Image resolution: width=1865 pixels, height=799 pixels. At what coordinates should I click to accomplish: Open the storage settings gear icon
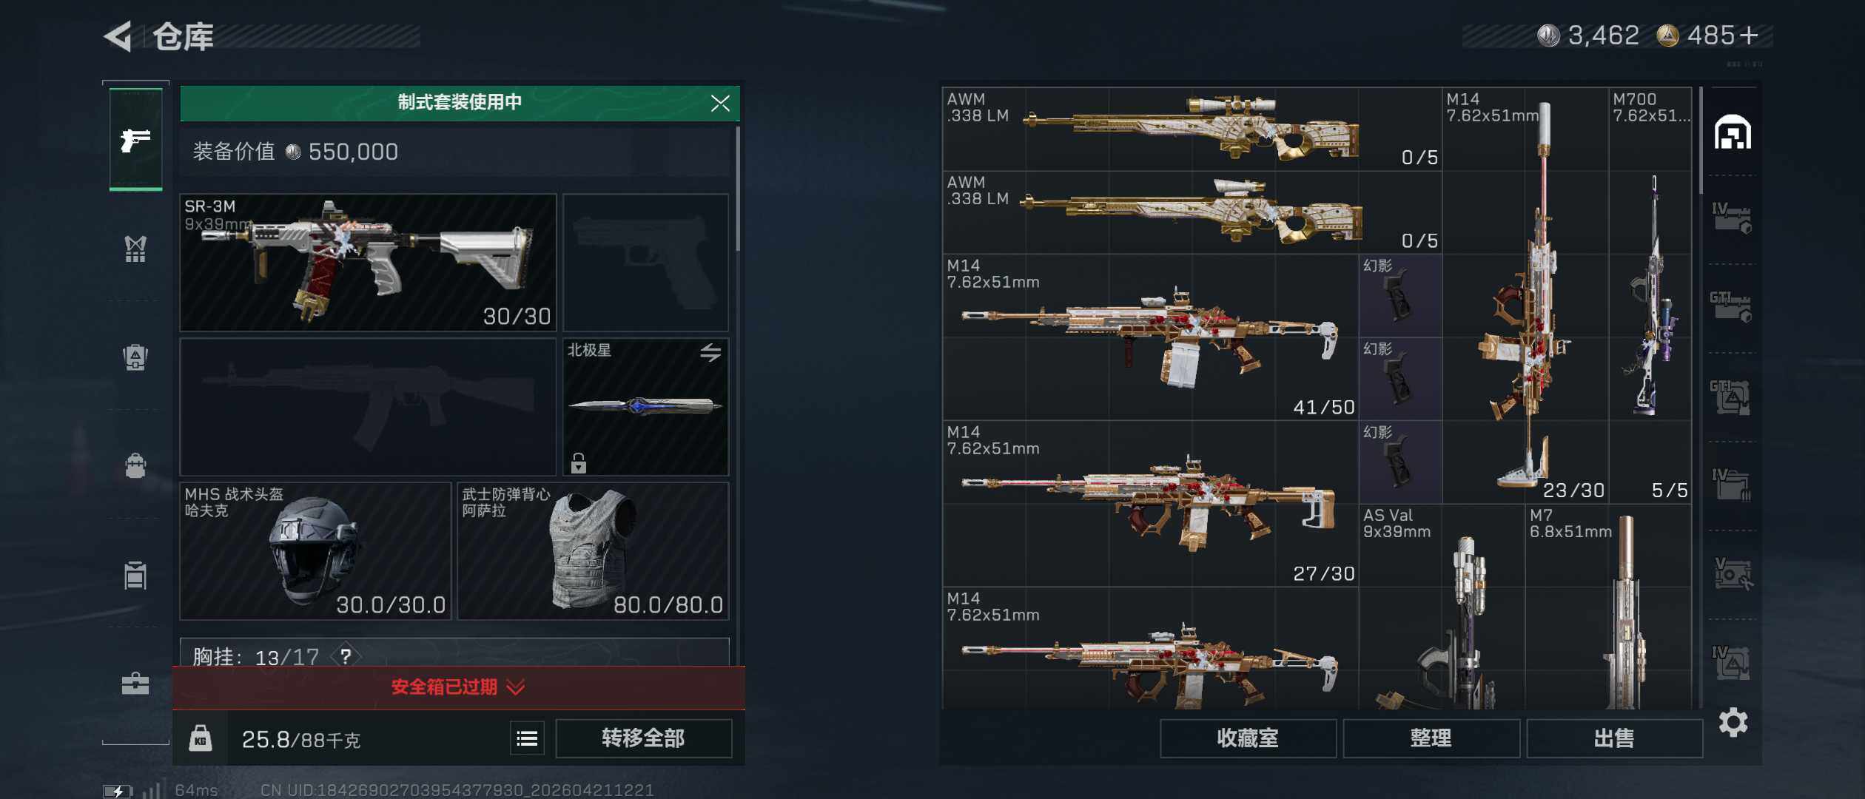[1733, 722]
